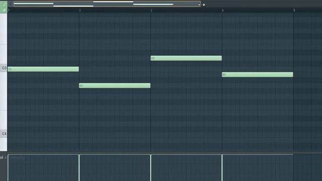Set playhead at bar 2 marker
322x181 pixels.
click(x=79, y=10)
